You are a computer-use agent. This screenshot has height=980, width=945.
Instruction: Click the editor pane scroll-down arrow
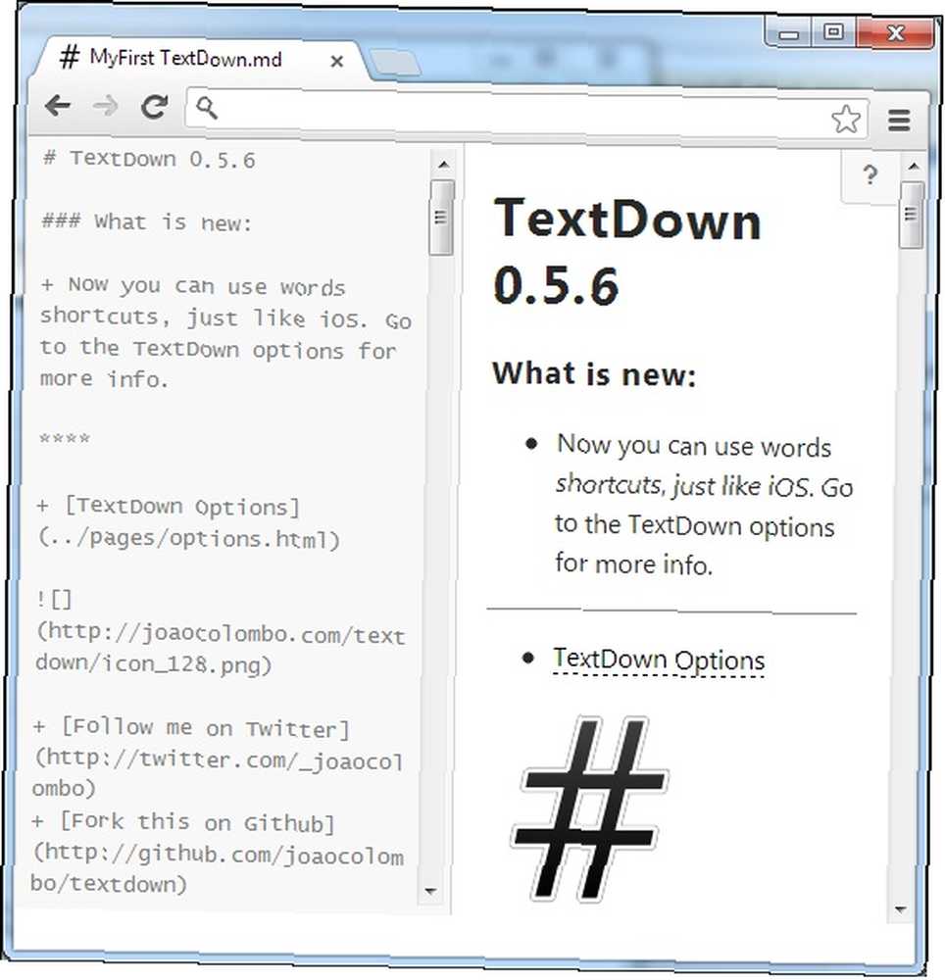coord(430,891)
